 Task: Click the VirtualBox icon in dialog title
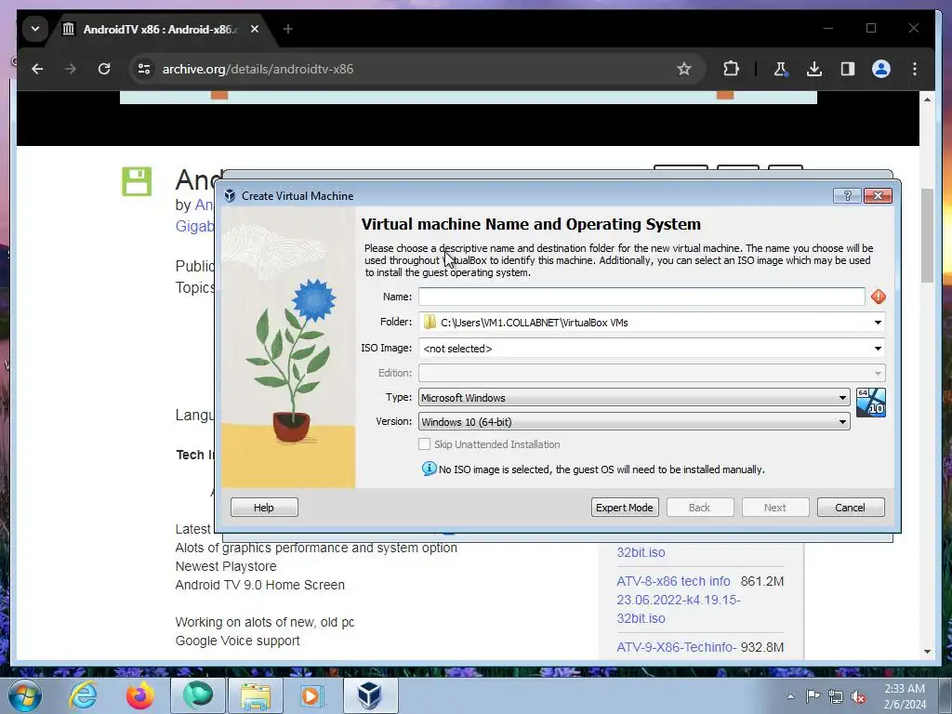(230, 195)
